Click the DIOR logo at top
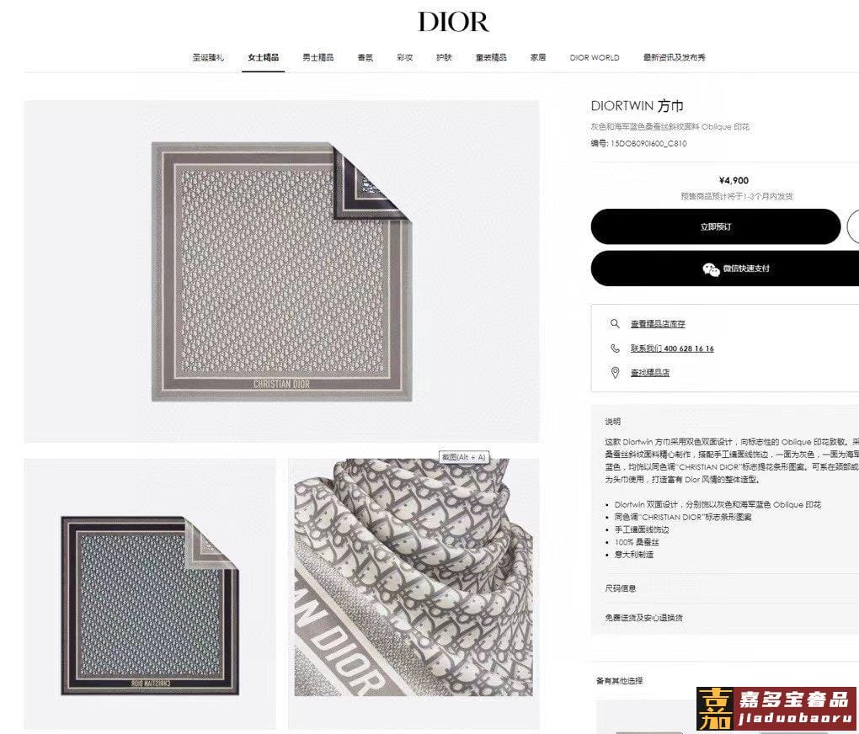The width and height of the screenshot is (859, 734). (x=453, y=22)
